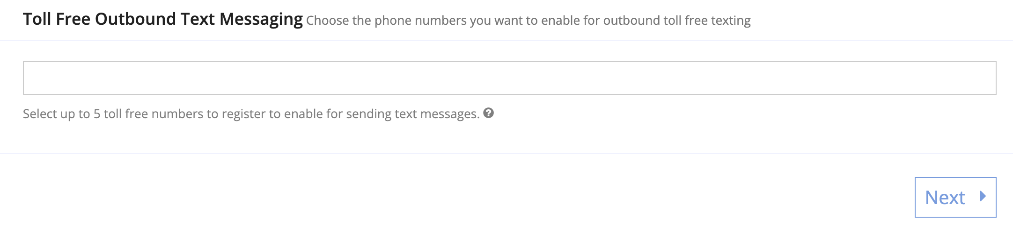This screenshot has width=1013, height=227.
Task: Click the word 'Next' label
Action: point(945,198)
